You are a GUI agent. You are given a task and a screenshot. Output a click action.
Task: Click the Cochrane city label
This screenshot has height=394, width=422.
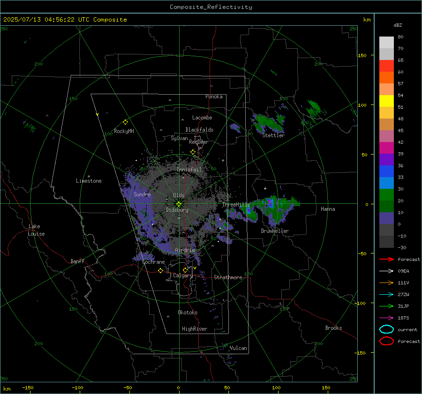coord(153,262)
